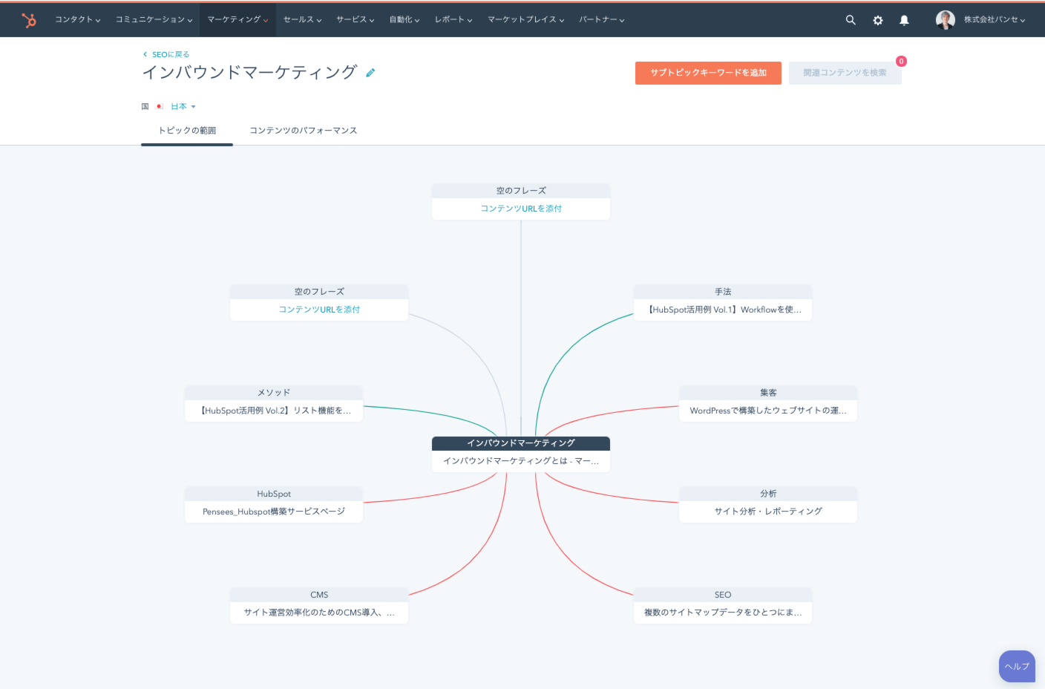
Task: Click the back chevron beside SEOに戻る
Action: click(x=145, y=54)
